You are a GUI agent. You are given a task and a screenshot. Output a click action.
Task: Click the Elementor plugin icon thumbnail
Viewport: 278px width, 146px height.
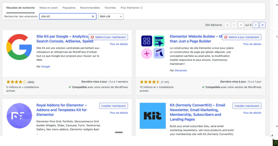(153, 47)
